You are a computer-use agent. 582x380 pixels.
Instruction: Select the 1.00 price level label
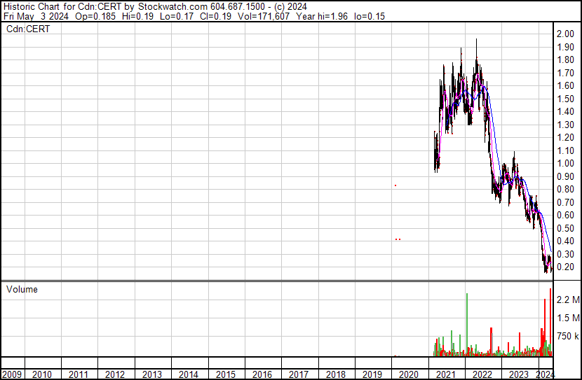(564, 164)
